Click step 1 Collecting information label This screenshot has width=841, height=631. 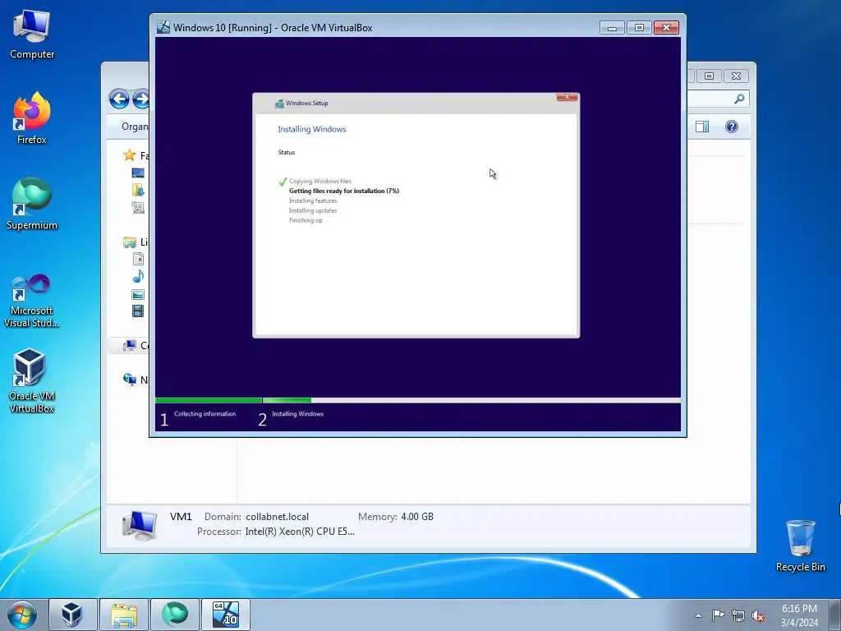click(205, 414)
